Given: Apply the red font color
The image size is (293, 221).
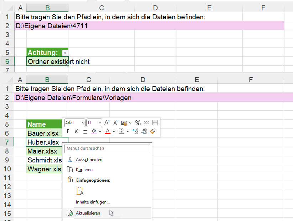Looking at the screenshot, I should point(107,131).
